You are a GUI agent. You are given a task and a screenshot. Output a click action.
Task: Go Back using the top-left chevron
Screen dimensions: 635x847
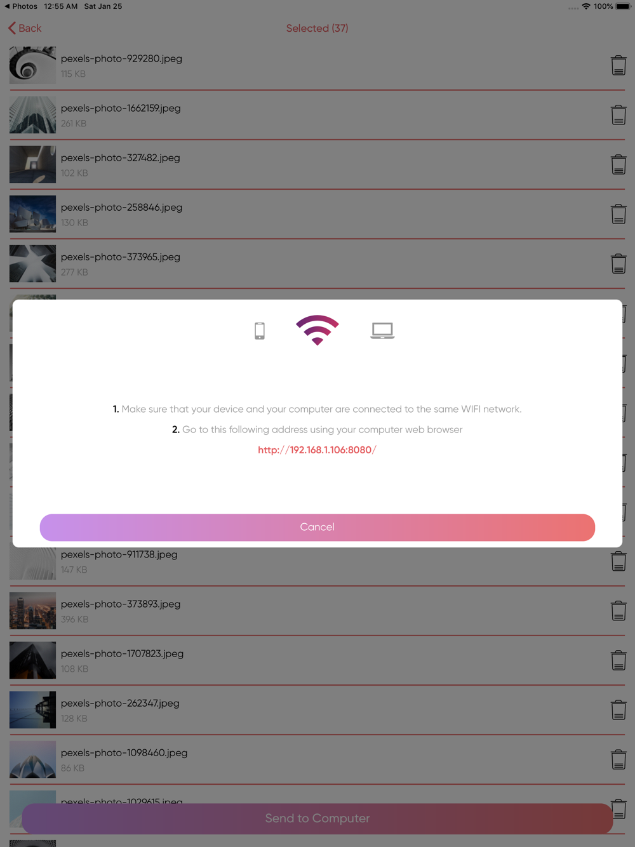tap(25, 28)
